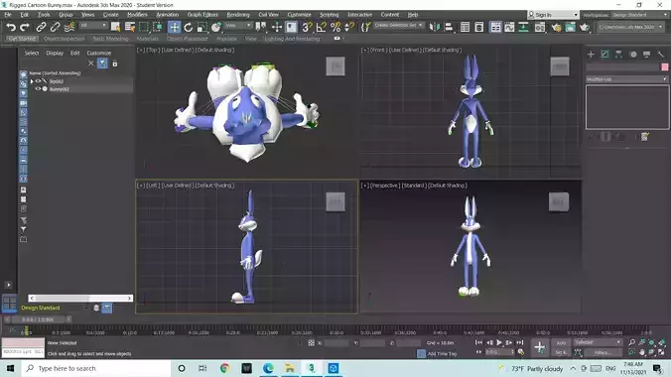671x377 pixels.
Task: Open the Modifier List dropdown
Action: pos(627,79)
